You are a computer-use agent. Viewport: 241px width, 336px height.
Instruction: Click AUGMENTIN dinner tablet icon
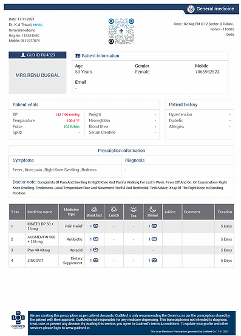(x=154, y=239)
